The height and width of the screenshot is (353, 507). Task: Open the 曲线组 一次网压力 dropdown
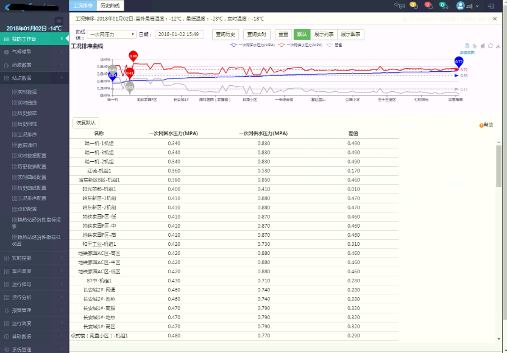point(112,35)
